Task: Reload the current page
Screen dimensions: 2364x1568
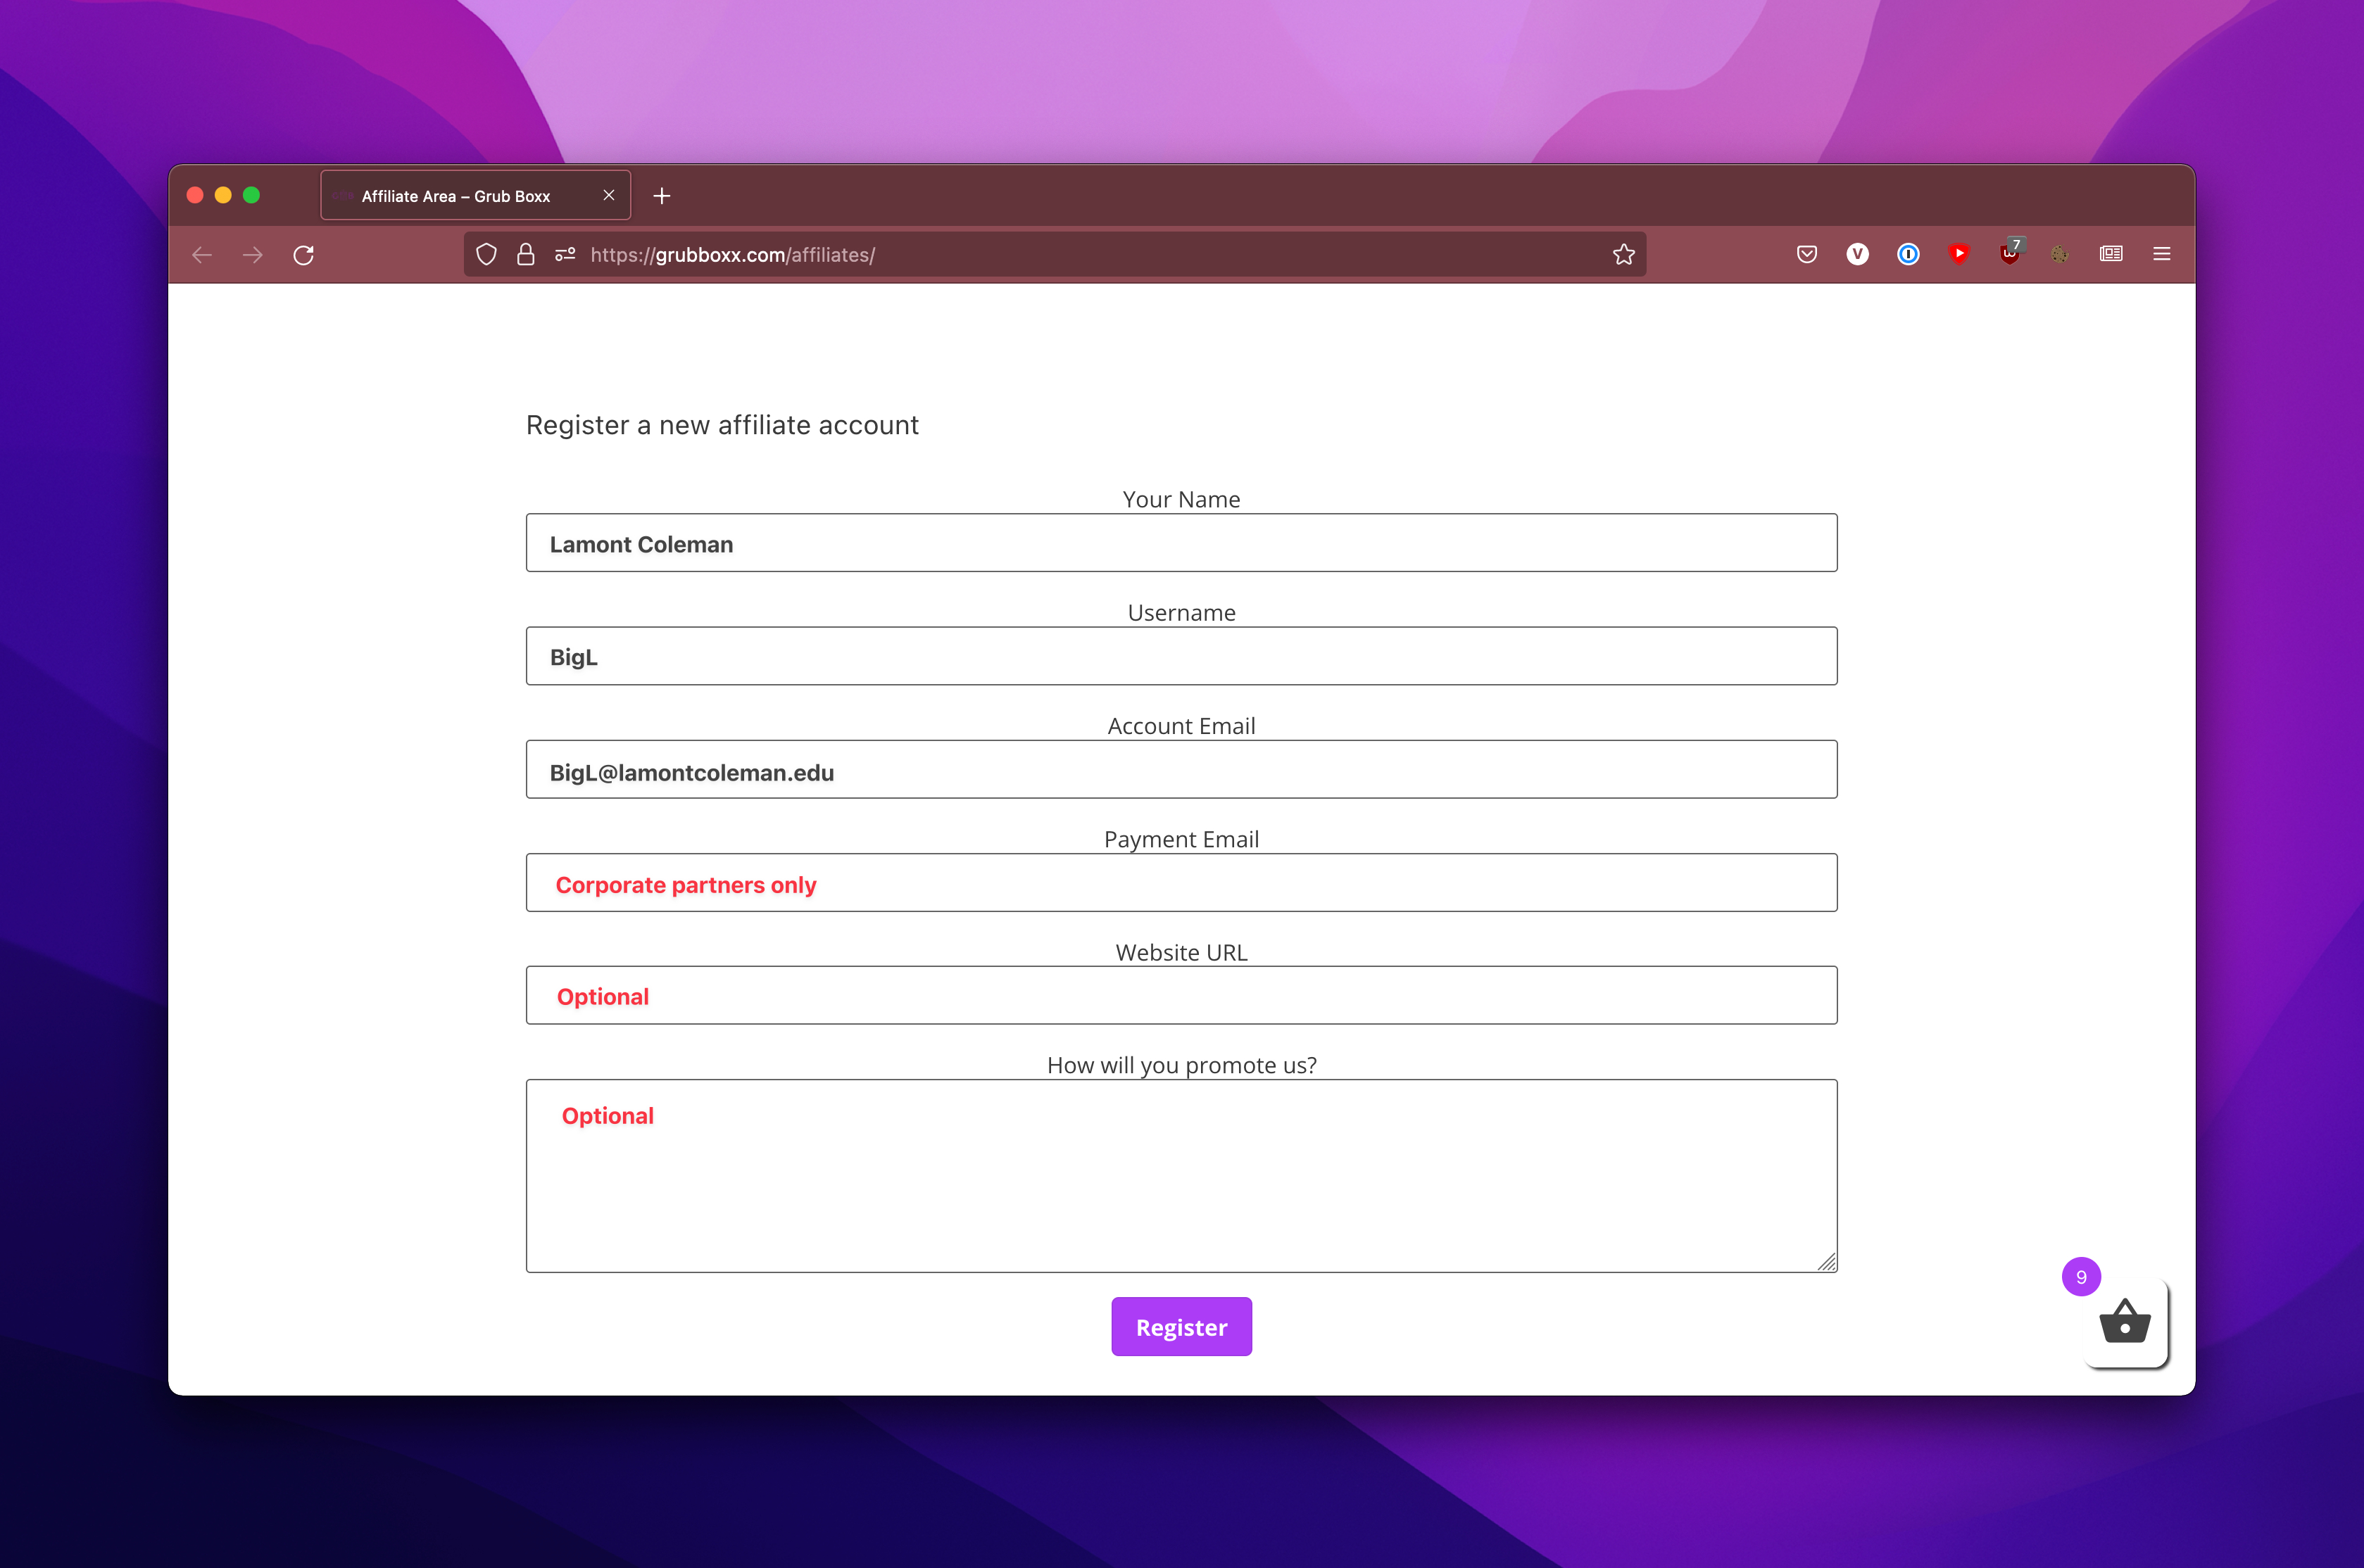Action: (304, 255)
